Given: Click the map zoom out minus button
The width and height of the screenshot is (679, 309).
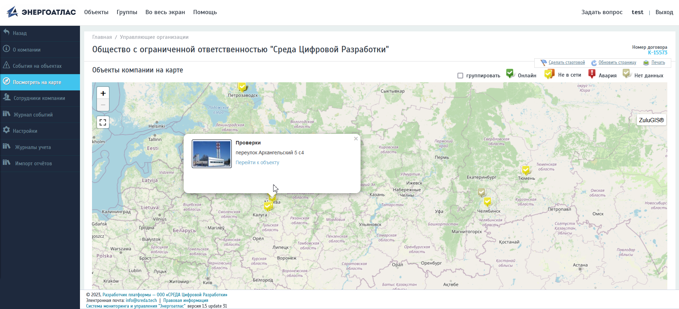Looking at the screenshot, I should click(103, 105).
